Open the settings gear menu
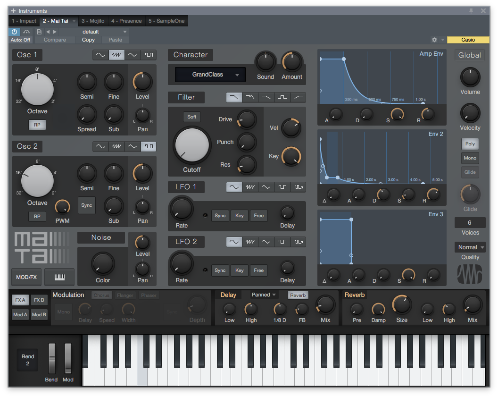498x397 pixels. (434, 40)
